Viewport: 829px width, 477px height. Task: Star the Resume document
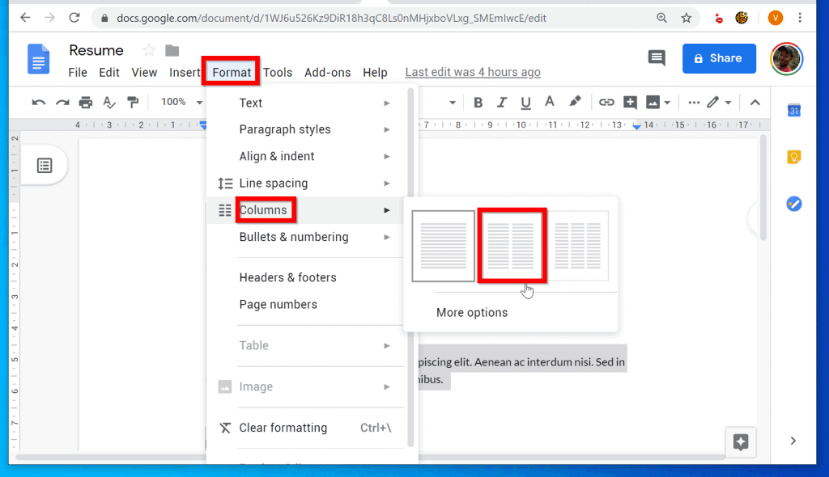tap(148, 50)
